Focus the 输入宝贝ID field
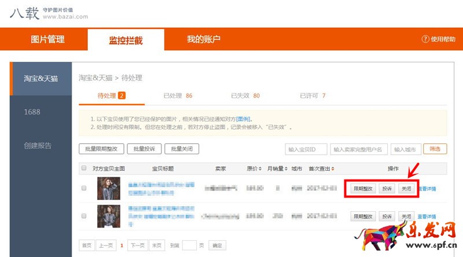 point(306,149)
